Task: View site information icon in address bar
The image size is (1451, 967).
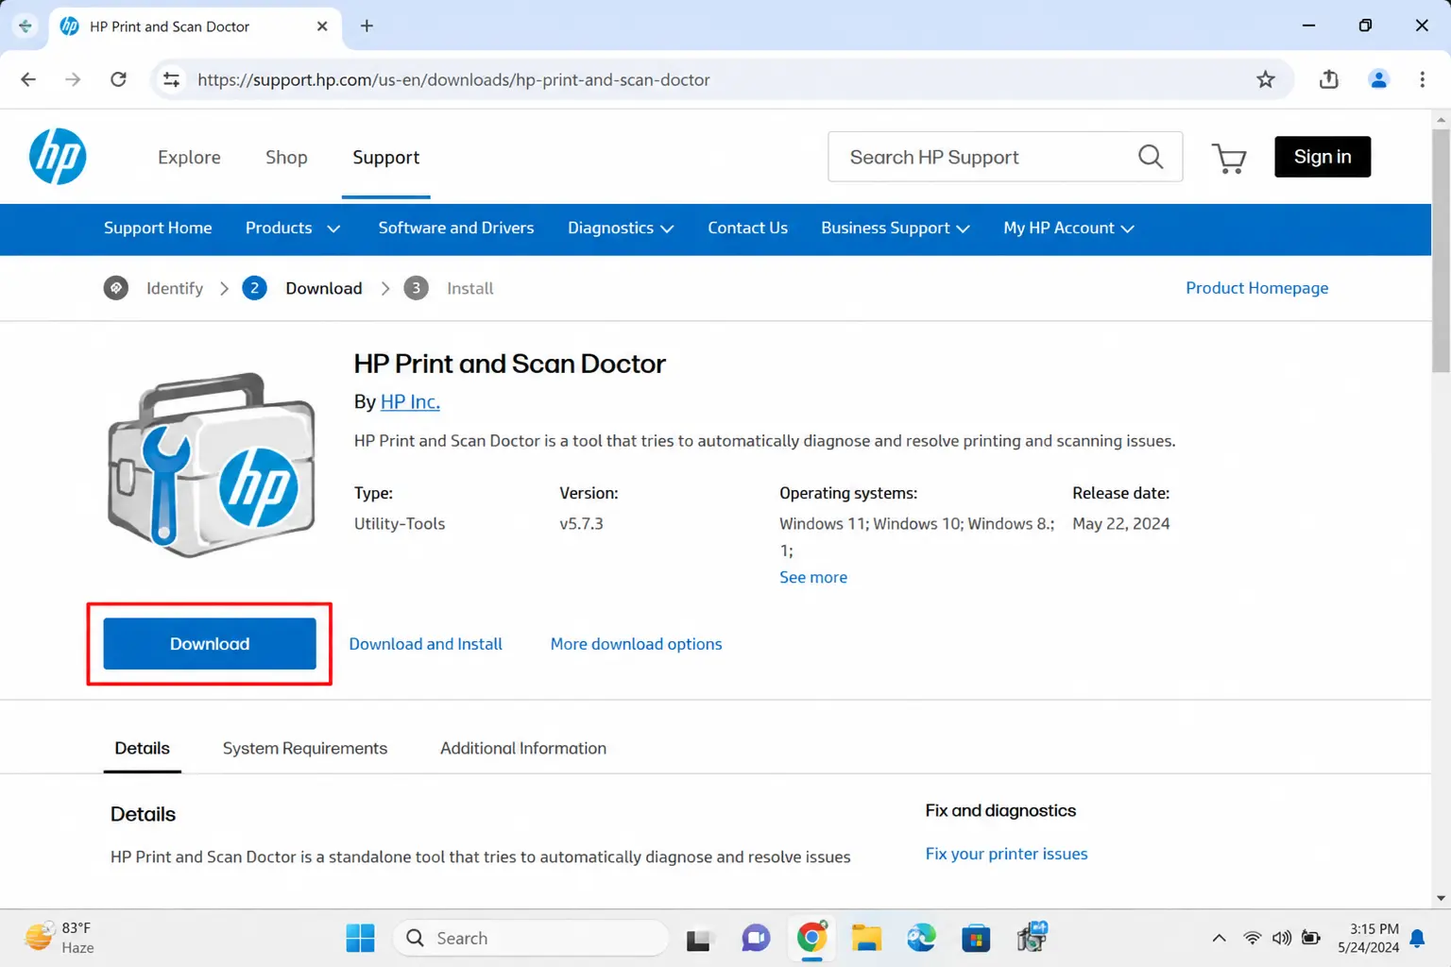Action: click(x=171, y=79)
